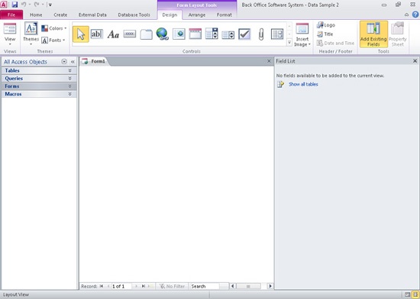Open the View dropdown
420x299 pixels.
pyautogui.click(x=10, y=34)
